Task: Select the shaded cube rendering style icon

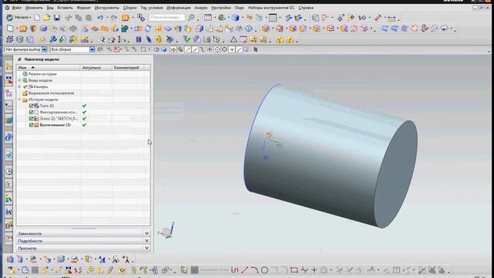Action: (235, 18)
